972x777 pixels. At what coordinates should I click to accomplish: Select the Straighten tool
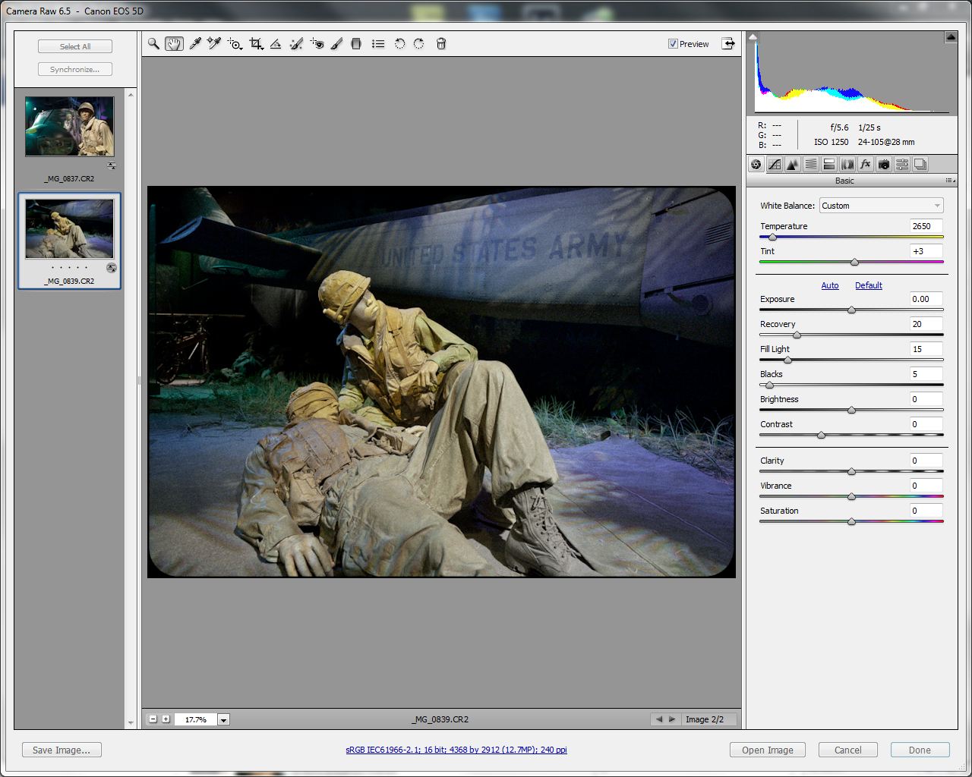276,44
